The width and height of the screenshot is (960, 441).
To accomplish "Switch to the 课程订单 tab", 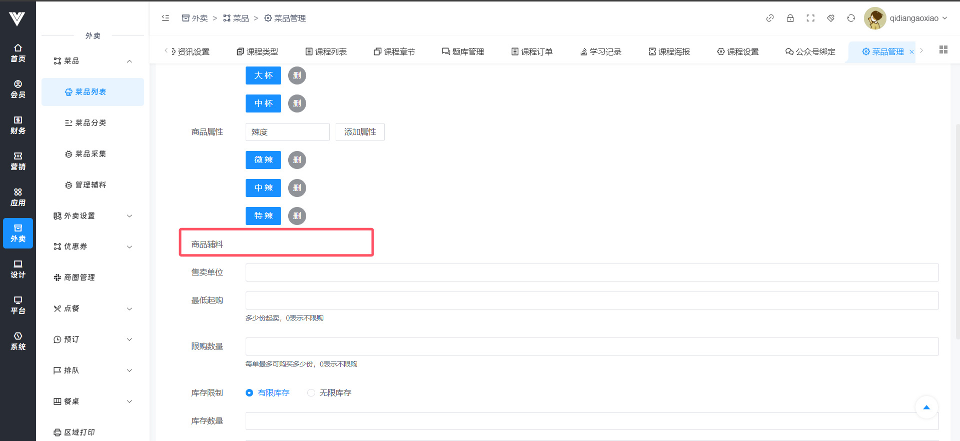I will (x=532, y=51).
